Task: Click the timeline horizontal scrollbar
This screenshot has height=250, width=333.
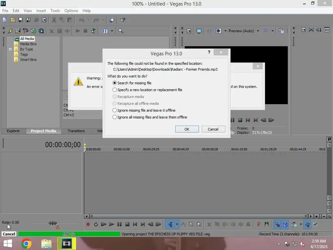Action: tap(198, 216)
